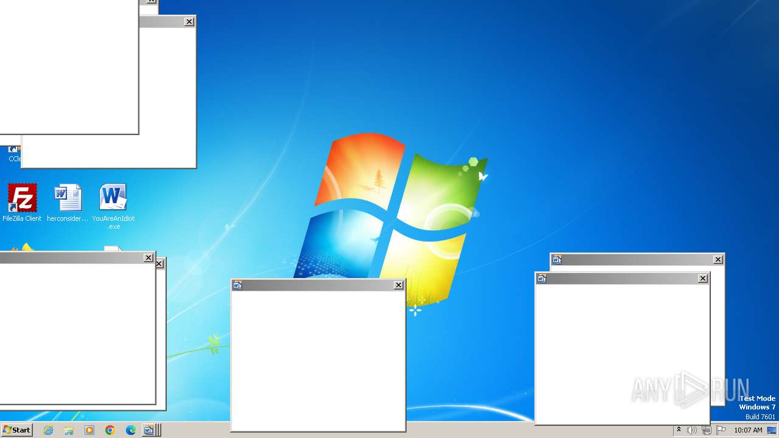This screenshot has height=438, width=779.
Task: Click the Word-icon running app taskbar button
Action: (148, 430)
